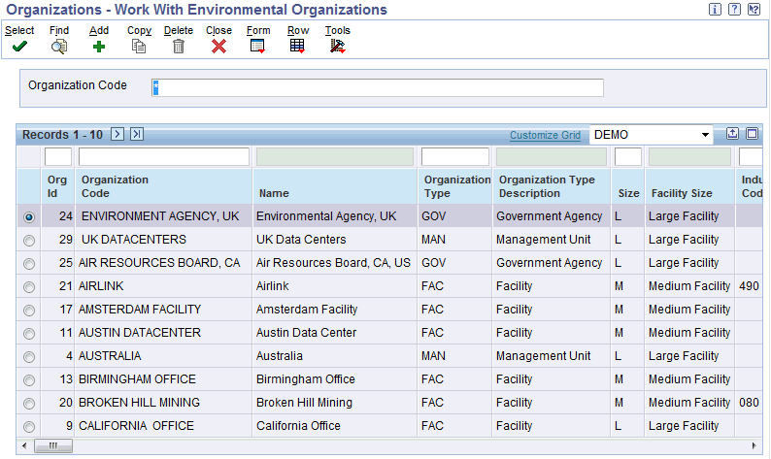
Task: Open the Close menu label
Action: click(x=218, y=30)
